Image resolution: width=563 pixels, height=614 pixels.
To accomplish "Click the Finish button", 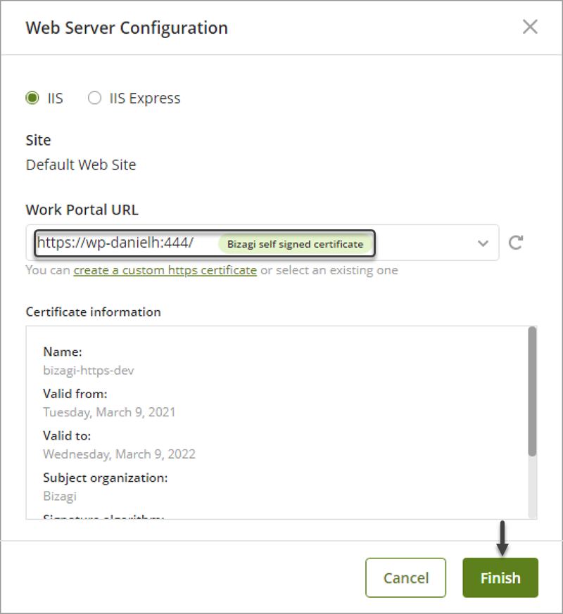I will (500, 577).
